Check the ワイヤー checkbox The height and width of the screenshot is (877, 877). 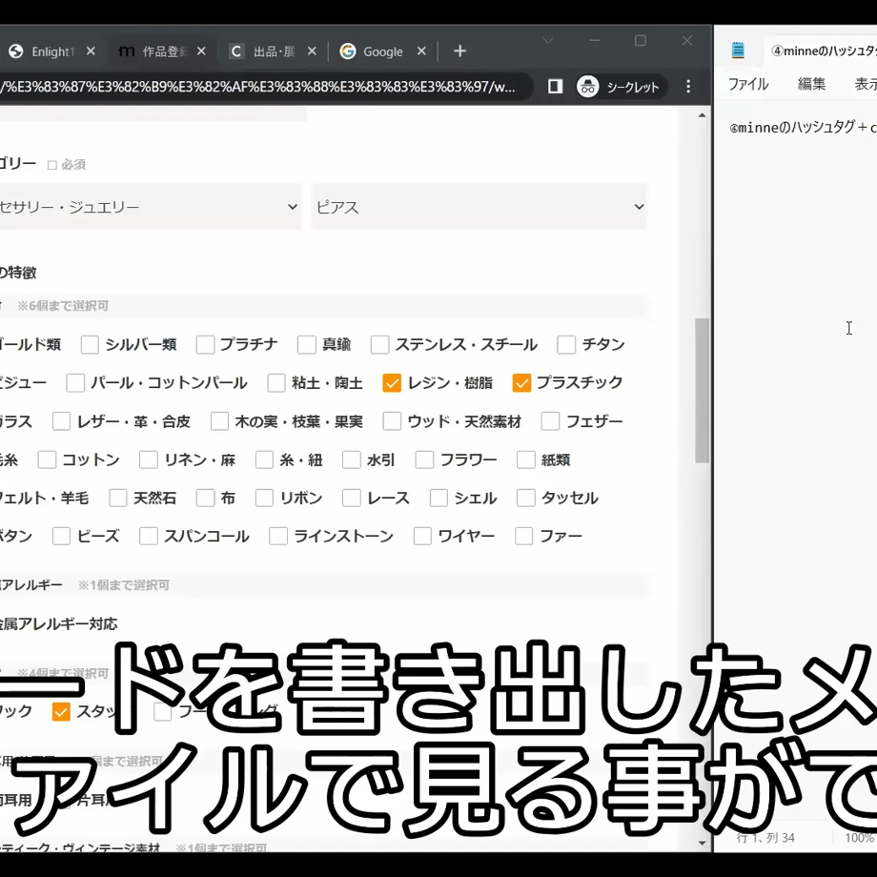click(x=422, y=536)
